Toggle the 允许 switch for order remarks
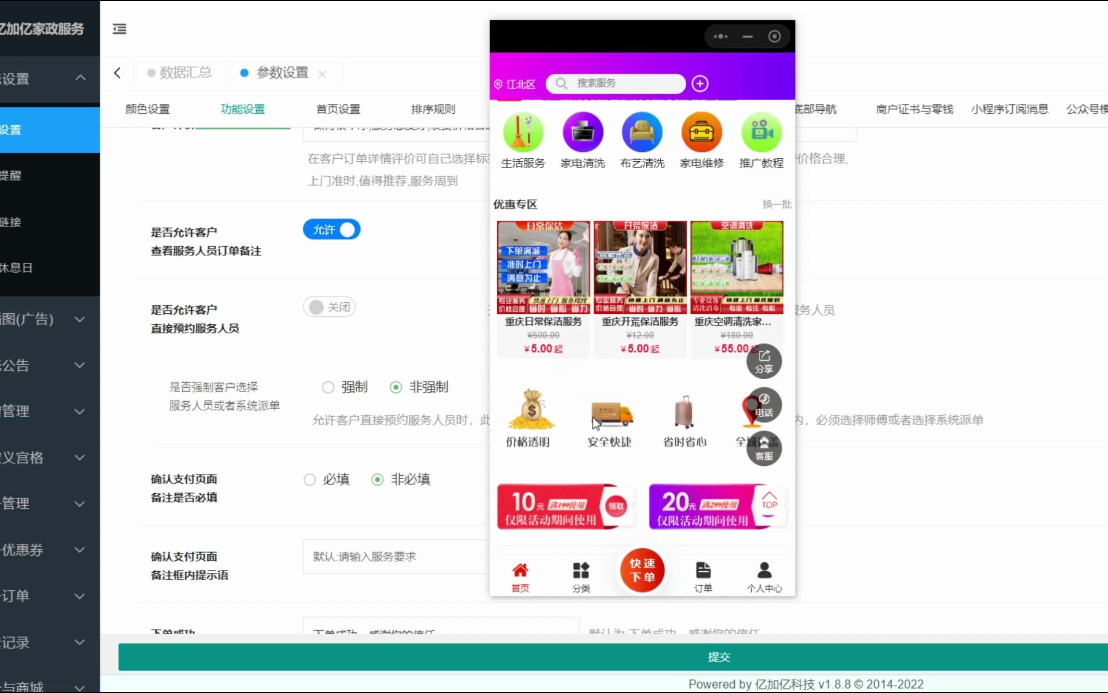 (x=331, y=230)
